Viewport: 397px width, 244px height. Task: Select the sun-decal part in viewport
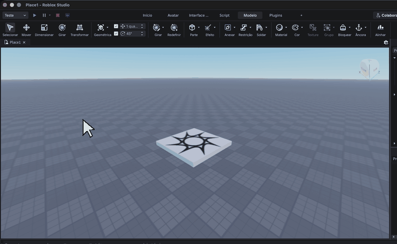(x=194, y=147)
